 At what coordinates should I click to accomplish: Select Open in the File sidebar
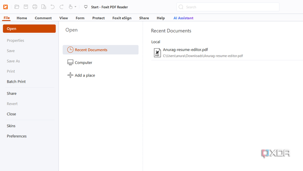point(29,28)
